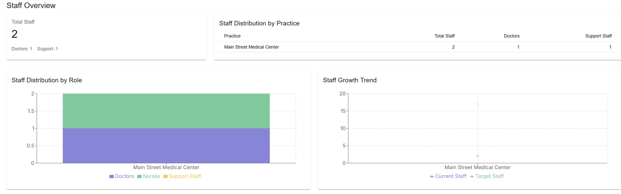Open Main Street Medical Center table row
Image resolution: width=621 pixels, height=194 pixels.
[x=251, y=47]
